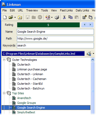Viewport: 96px width, 115px height.
Task: Open the Fast Links menu
Action: (66, 10)
